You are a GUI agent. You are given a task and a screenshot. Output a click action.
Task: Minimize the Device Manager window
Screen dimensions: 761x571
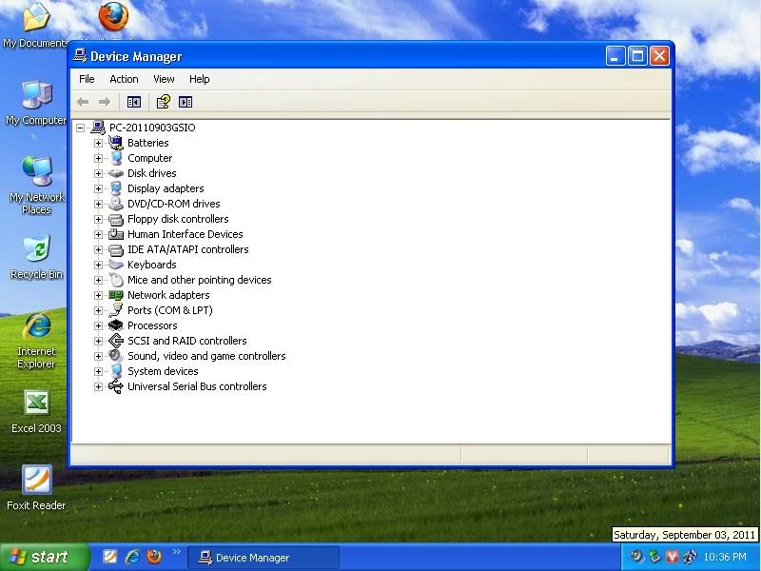(x=615, y=56)
